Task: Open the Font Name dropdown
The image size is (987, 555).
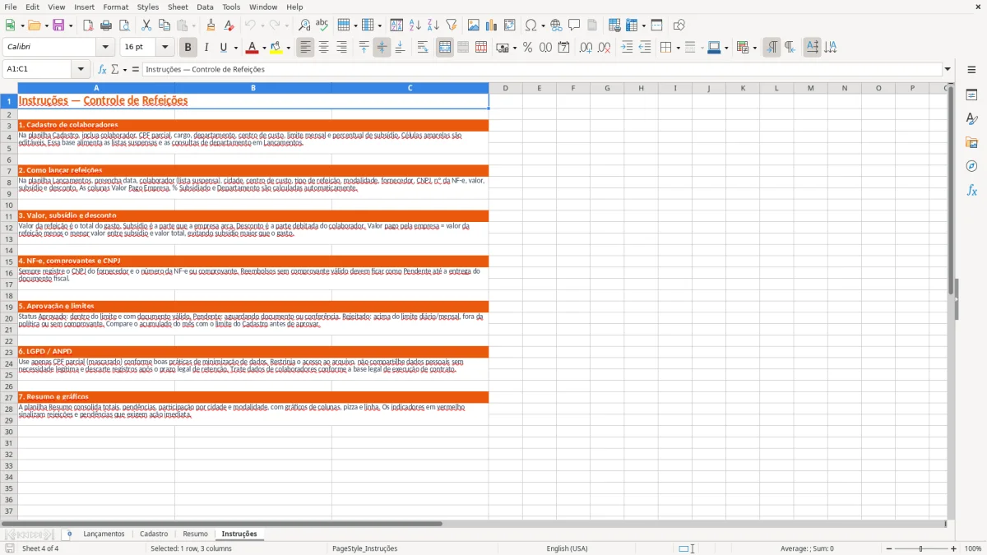Action: coord(105,48)
